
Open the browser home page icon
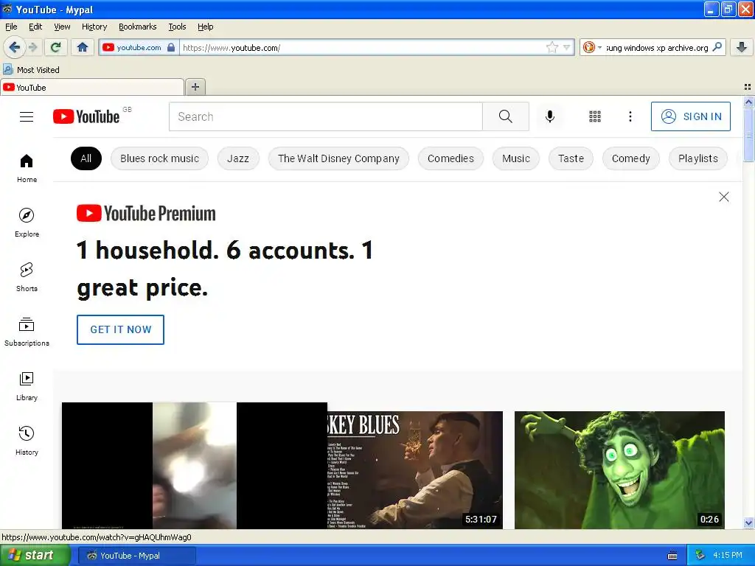click(x=83, y=47)
